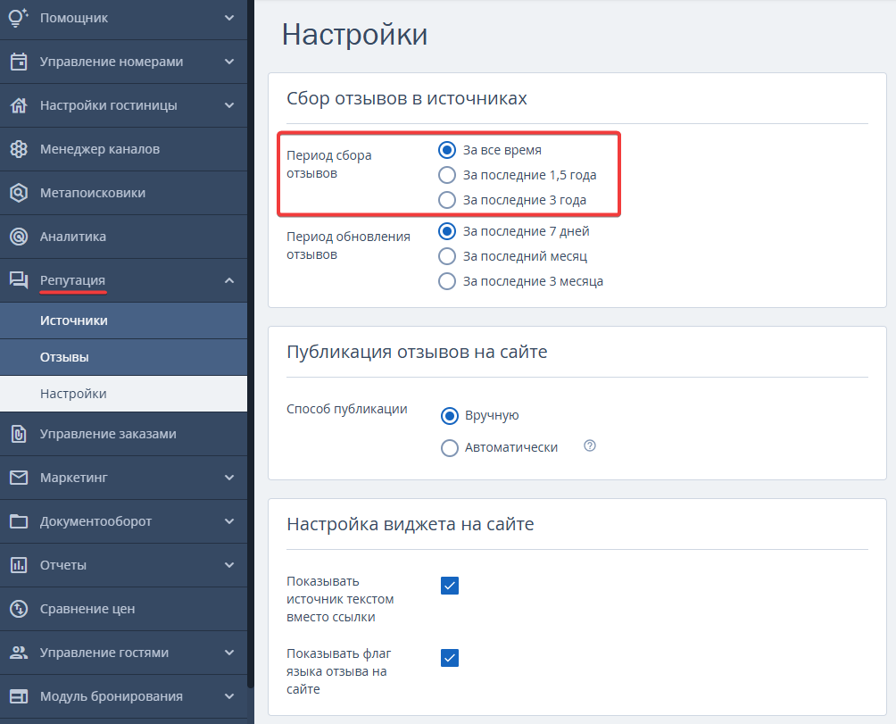The height and width of the screenshot is (724, 896).
Task: Click the Сравнение цен icon
Action: [x=19, y=609]
